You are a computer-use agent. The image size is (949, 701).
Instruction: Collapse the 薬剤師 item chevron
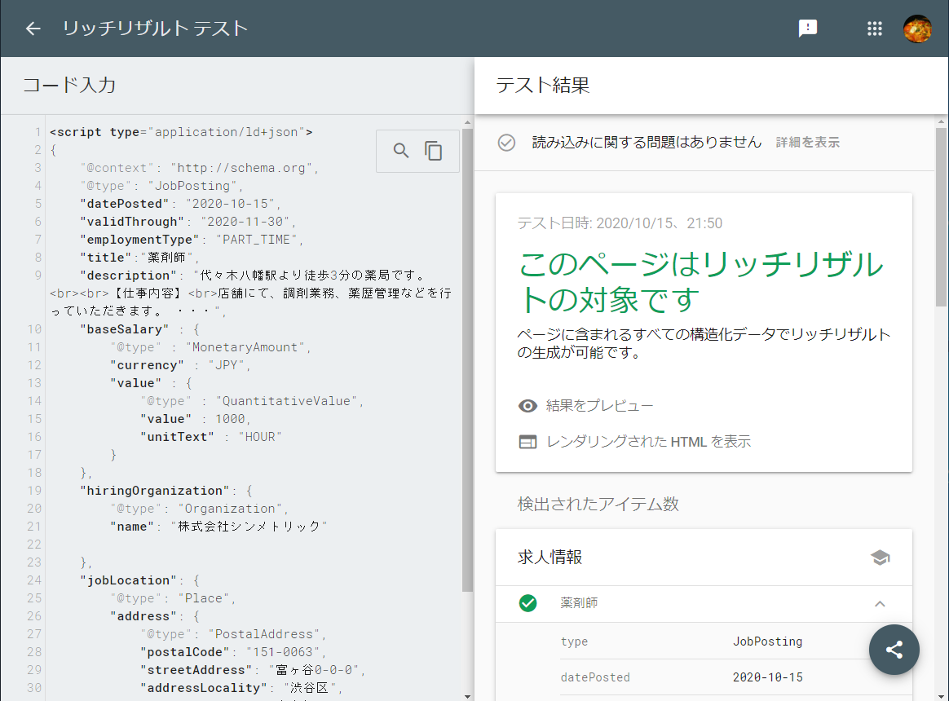pos(880,604)
